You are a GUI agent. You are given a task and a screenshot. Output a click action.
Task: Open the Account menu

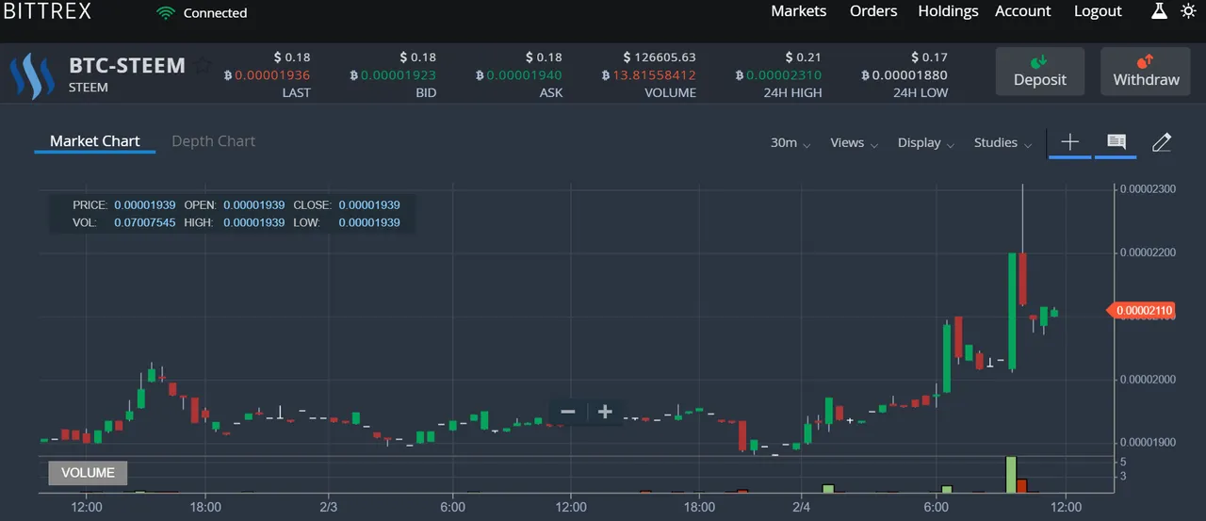1023,11
